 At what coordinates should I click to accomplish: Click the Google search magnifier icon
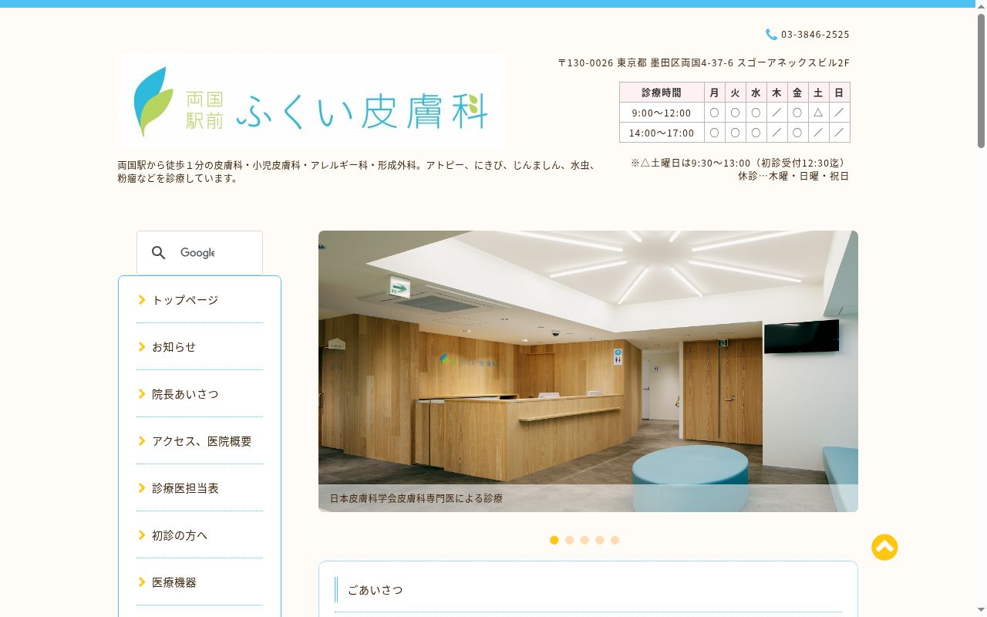pyautogui.click(x=159, y=253)
